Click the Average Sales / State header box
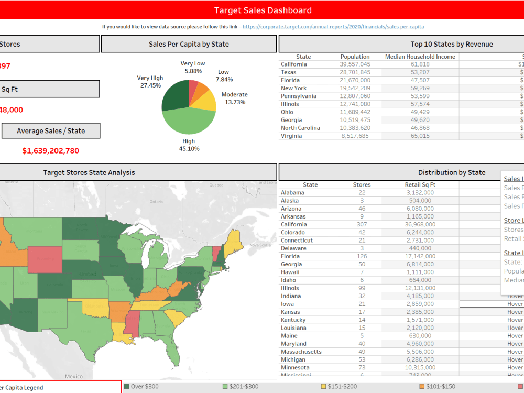 51,130
